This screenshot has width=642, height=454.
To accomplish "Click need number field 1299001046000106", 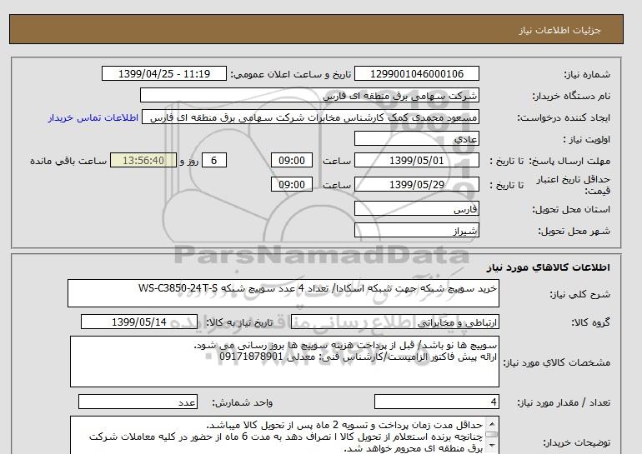I will click(416, 74).
